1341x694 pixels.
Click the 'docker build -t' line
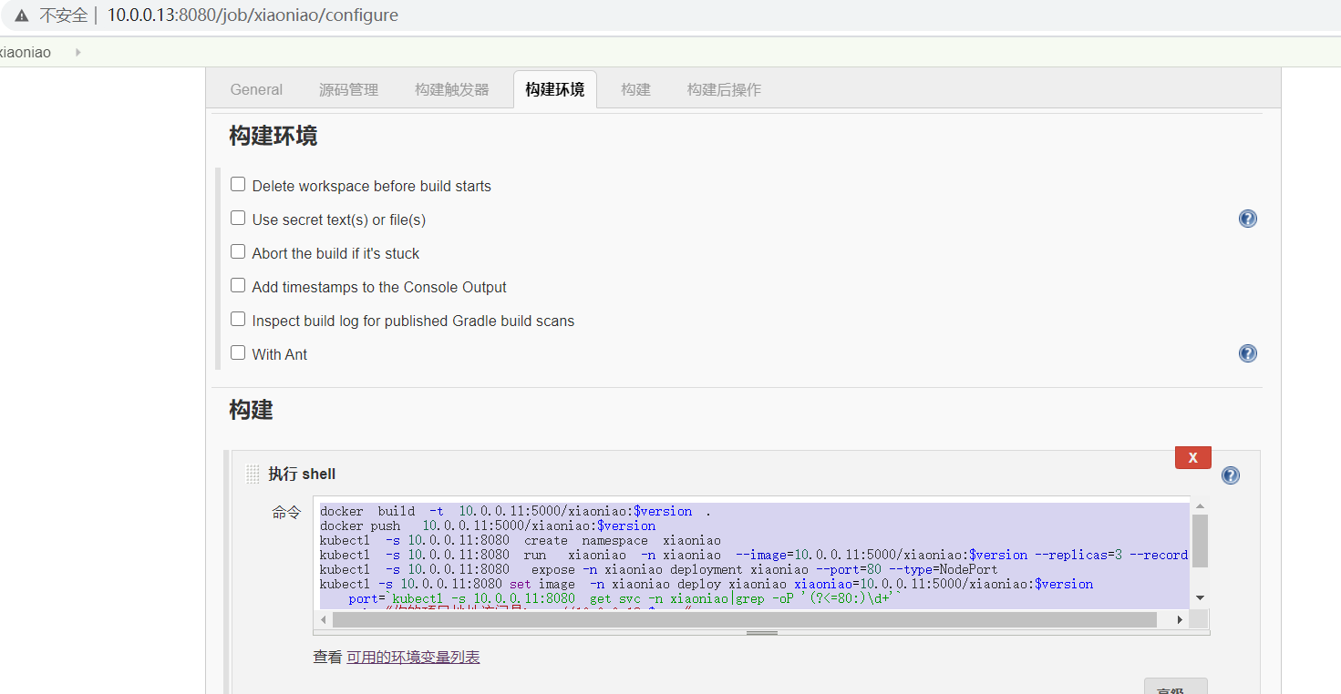tap(515, 511)
